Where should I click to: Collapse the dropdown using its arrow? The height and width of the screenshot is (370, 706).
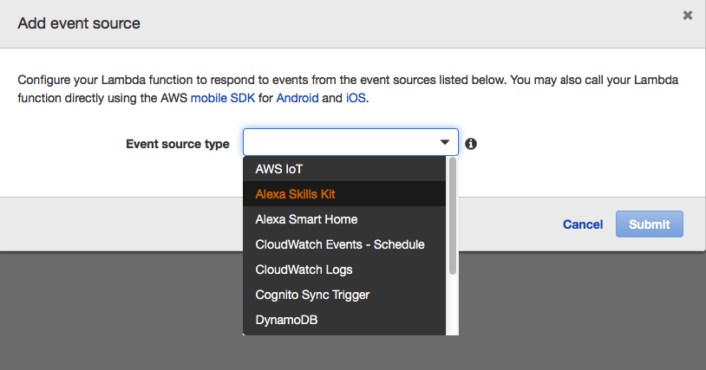[444, 143]
